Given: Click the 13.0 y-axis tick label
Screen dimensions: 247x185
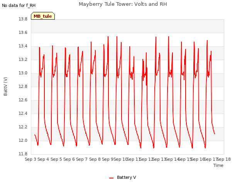Looking at the screenshot, I should coord(23,73).
